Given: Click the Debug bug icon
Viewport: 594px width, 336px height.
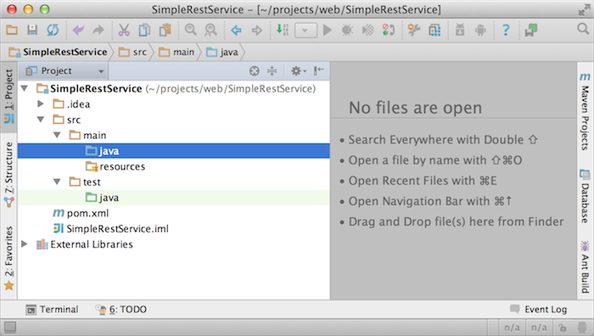Looking at the screenshot, I should (347, 30).
